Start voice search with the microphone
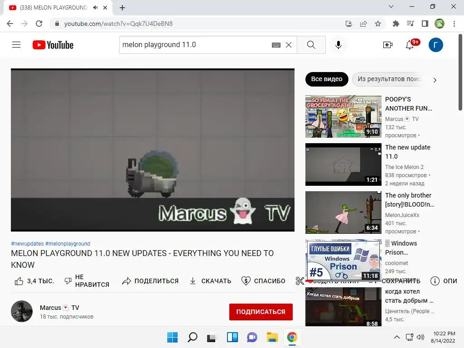 (x=338, y=45)
